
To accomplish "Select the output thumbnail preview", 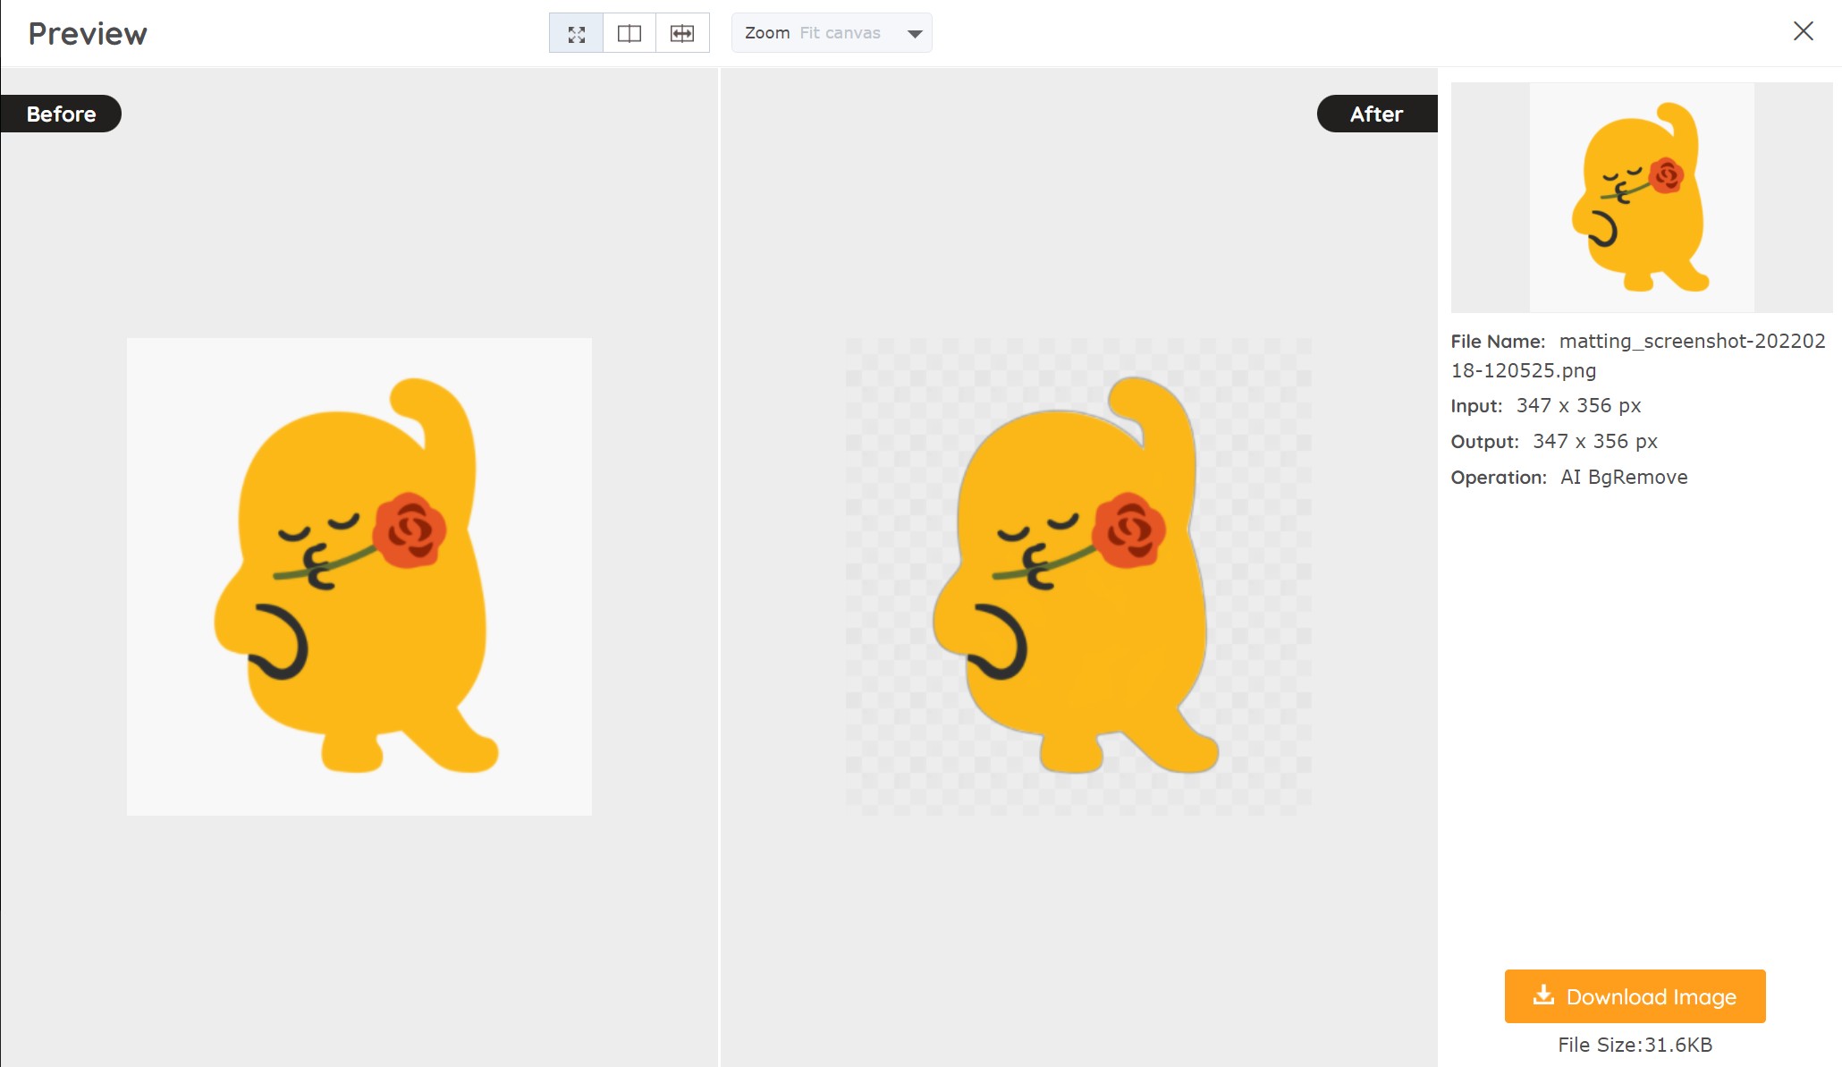I will (x=1641, y=197).
